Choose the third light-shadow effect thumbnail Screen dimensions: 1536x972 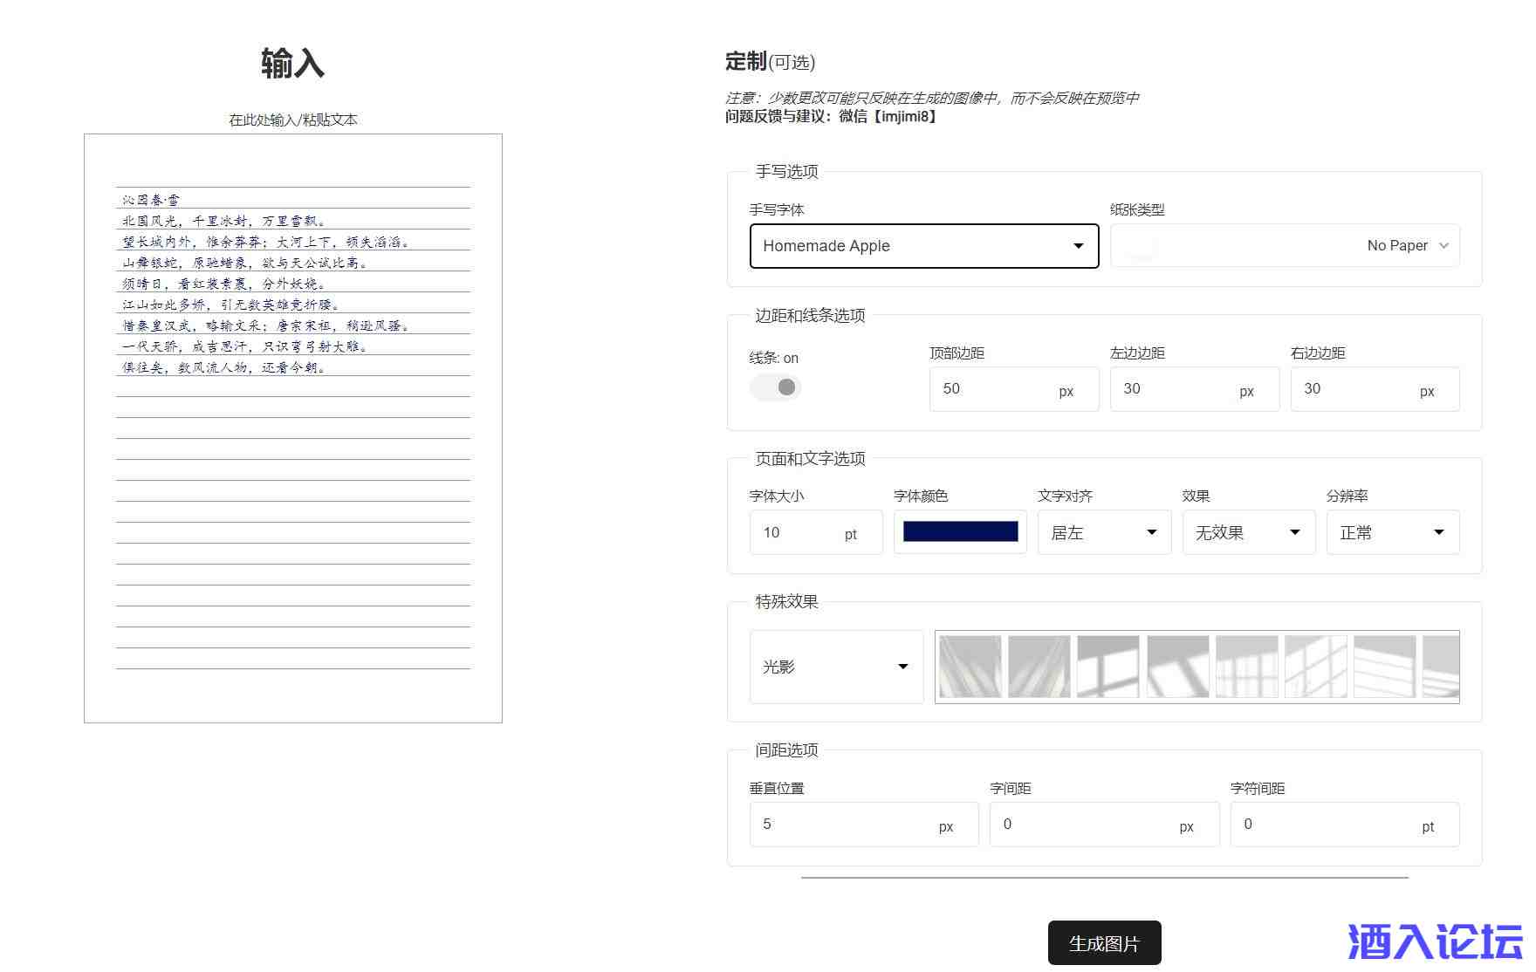coord(1108,667)
